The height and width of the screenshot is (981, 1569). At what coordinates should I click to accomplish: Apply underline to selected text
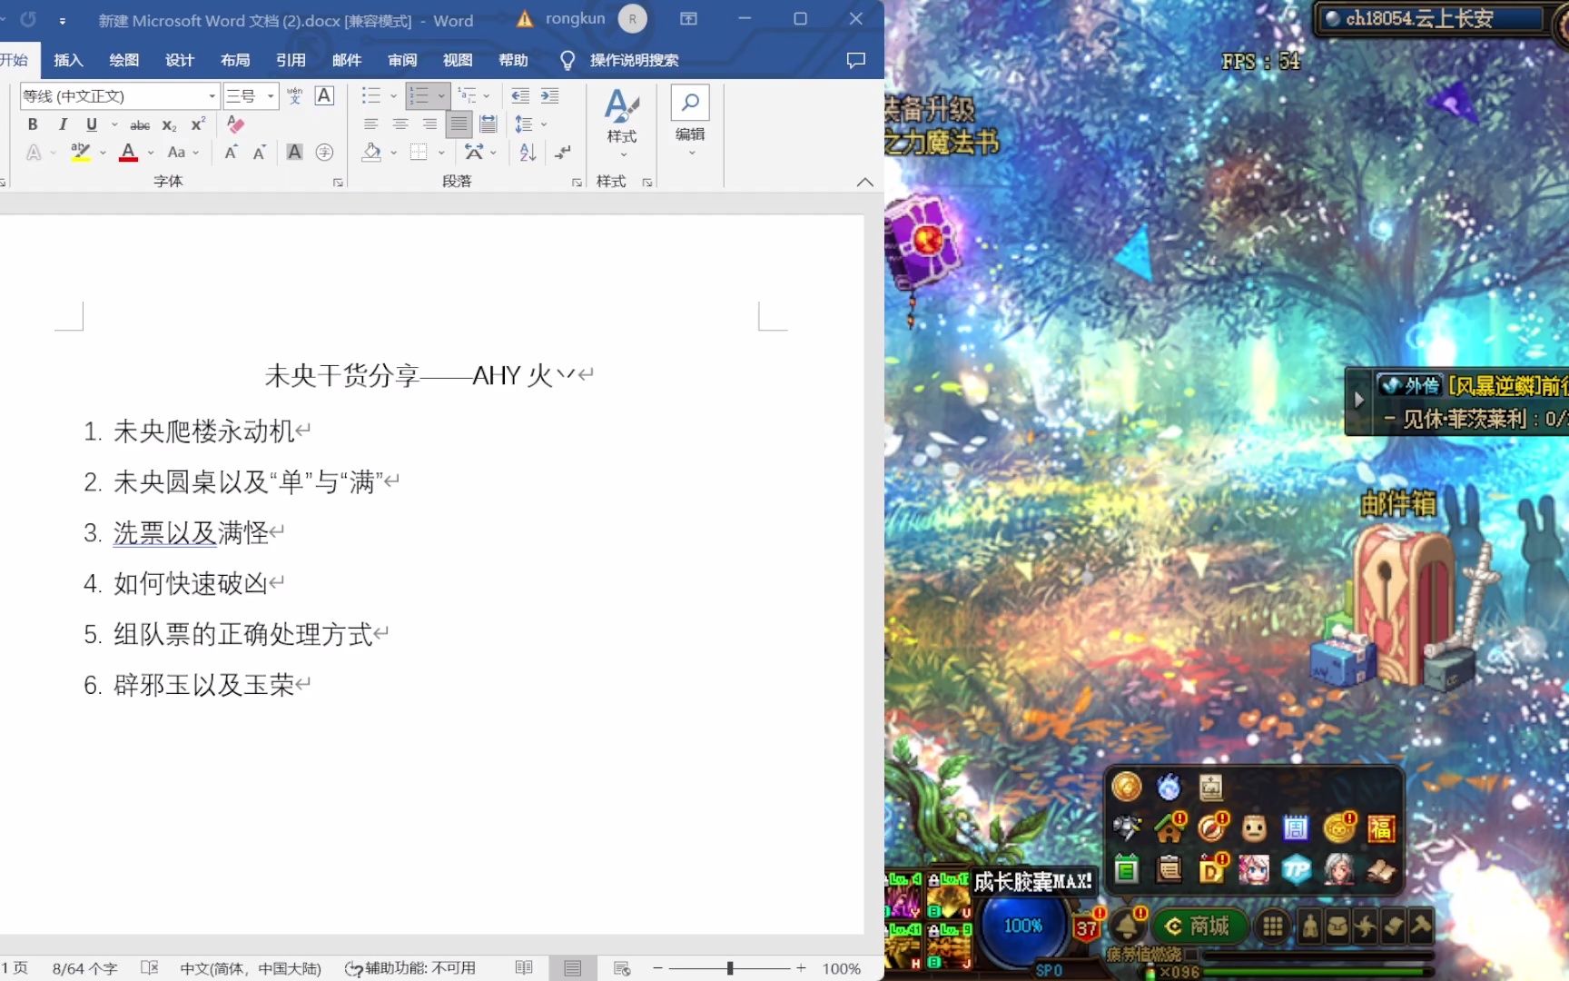(91, 124)
